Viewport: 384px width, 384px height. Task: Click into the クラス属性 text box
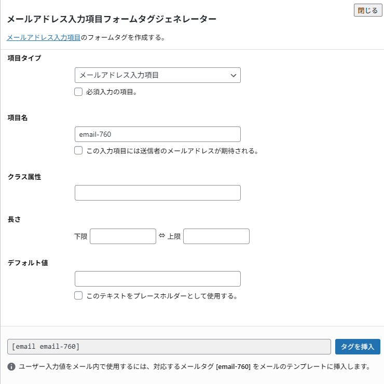(x=157, y=193)
